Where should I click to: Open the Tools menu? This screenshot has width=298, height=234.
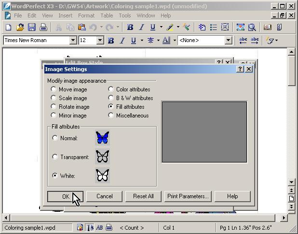125,15
